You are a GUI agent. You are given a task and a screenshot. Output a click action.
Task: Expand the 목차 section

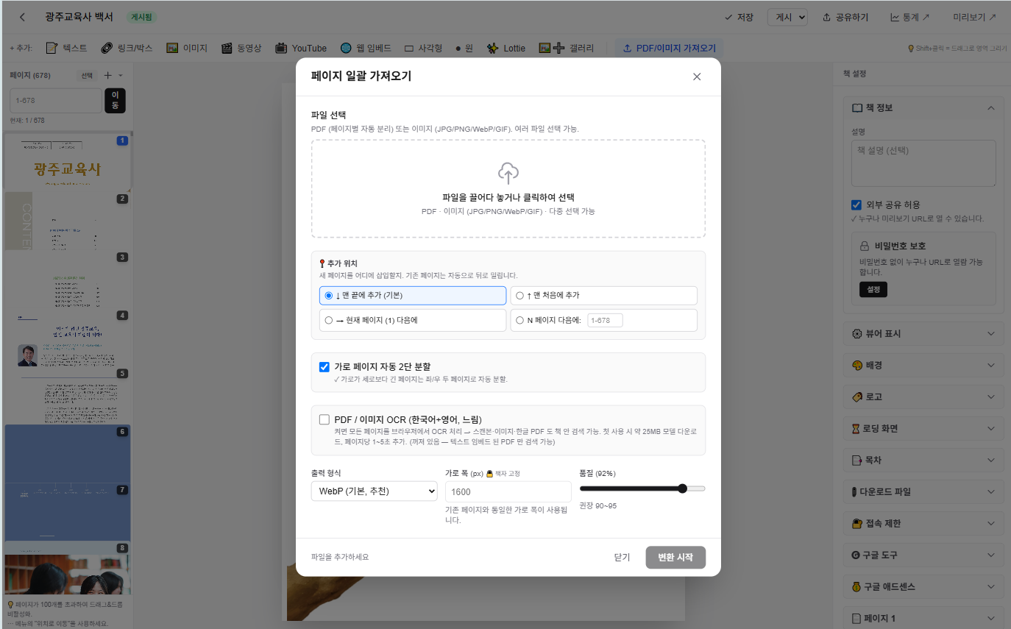tap(923, 460)
